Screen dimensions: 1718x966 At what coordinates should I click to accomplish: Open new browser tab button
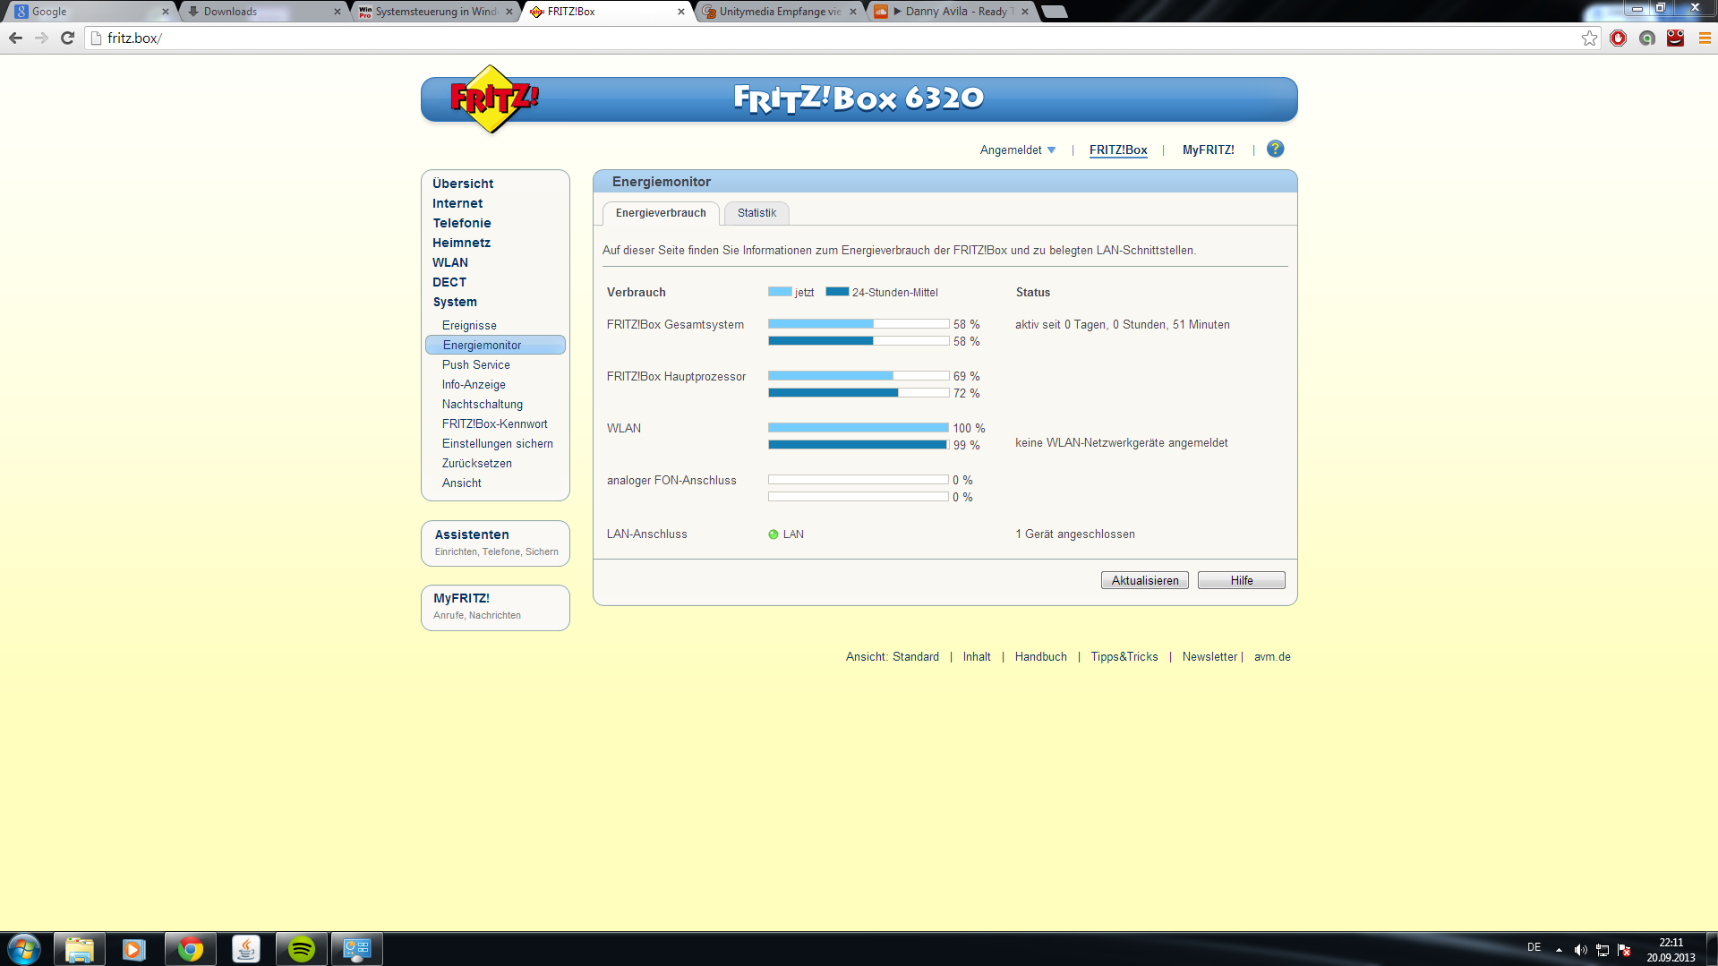pos(1055,12)
